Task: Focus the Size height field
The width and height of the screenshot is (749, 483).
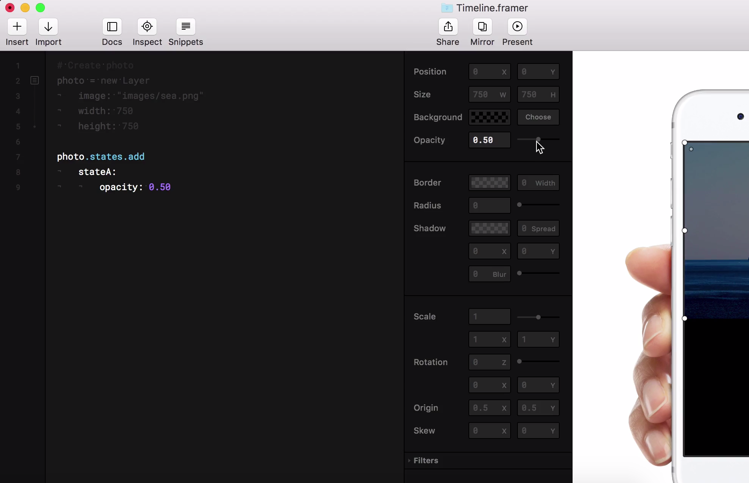Action: pos(538,94)
